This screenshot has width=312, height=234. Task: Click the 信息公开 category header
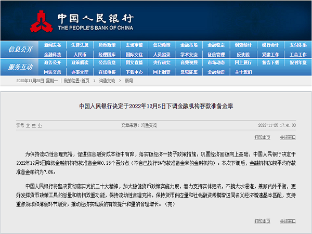(20, 49)
